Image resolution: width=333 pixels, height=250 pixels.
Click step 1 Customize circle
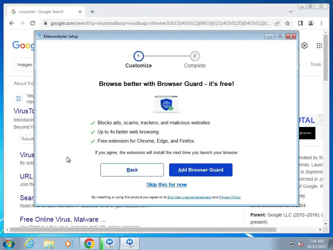click(139, 56)
